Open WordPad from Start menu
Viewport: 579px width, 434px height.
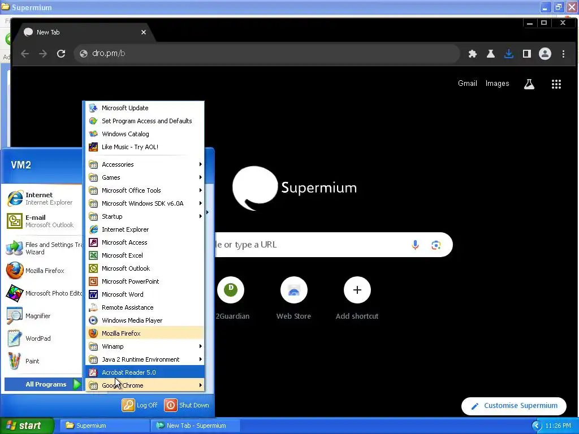[x=43, y=338]
